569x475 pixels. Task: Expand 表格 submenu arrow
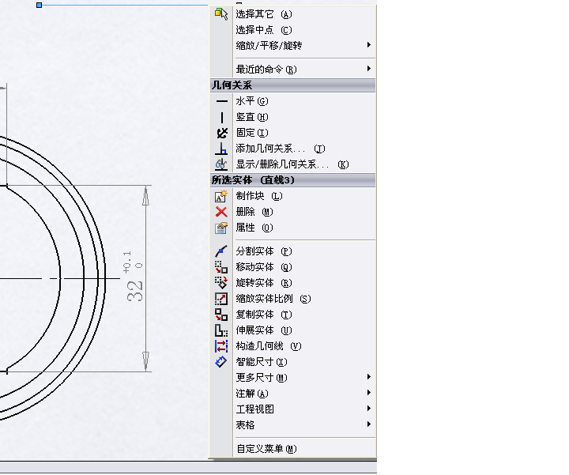(x=369, y=424)
